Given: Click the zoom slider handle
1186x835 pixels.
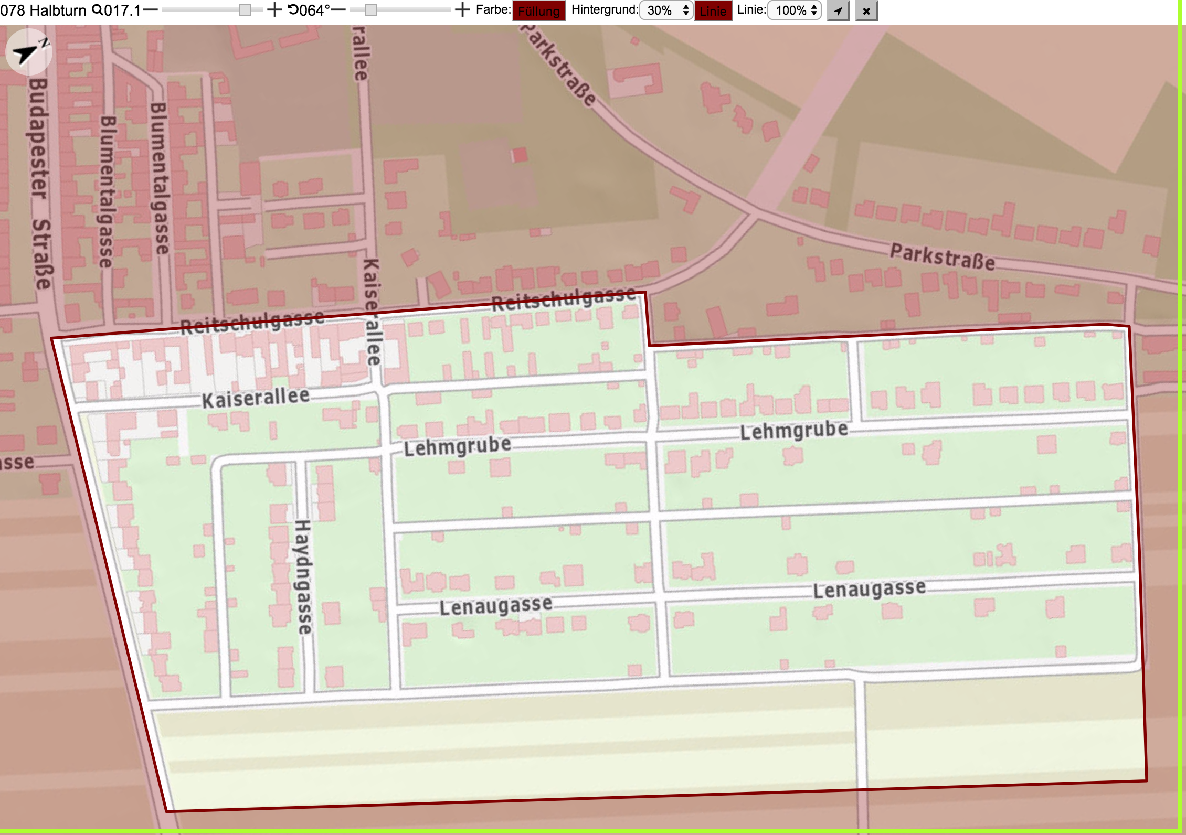Looking at the screenshot, I should point(245,10).
